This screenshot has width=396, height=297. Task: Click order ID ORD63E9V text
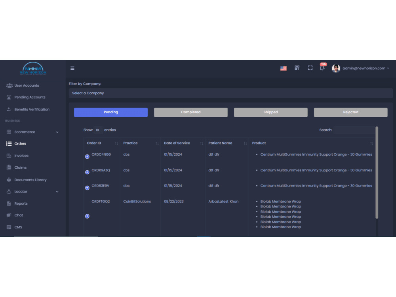coord(100,186)
